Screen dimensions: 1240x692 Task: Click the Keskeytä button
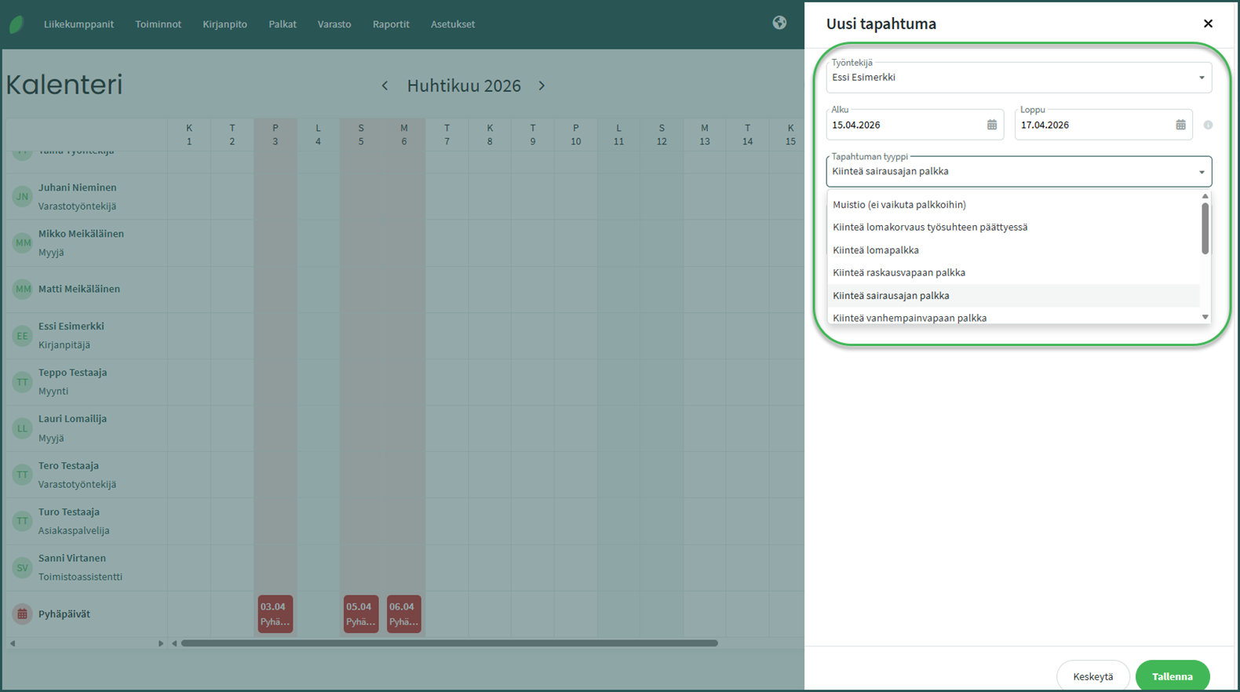(1092, 676)
